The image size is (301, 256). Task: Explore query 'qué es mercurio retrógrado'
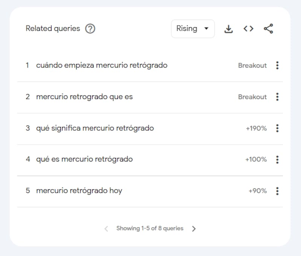tap(84, 160)
